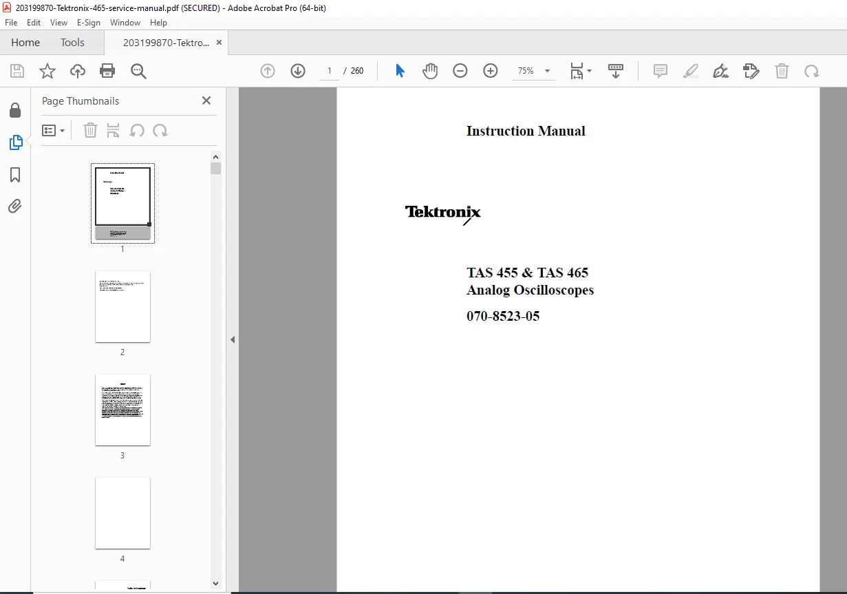
Task: Switch to the Tools tab
Action: click(x=72, y=43)
